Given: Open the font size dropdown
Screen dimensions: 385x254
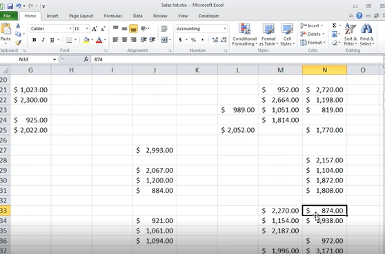Looking at the screenshot, I should pos(87,29).
